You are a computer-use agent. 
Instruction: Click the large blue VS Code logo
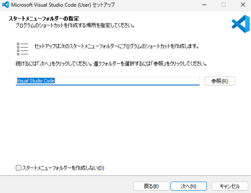(240, 24)
